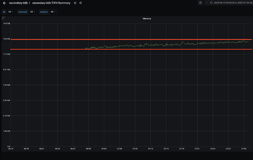
Task: Click the instance variable label
Action: click(44, 12)
